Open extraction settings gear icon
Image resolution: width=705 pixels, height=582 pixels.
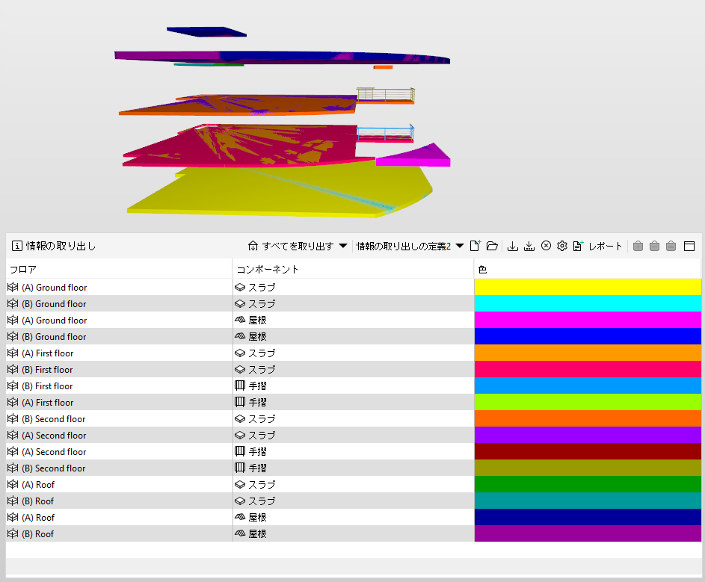pos(562,245)
